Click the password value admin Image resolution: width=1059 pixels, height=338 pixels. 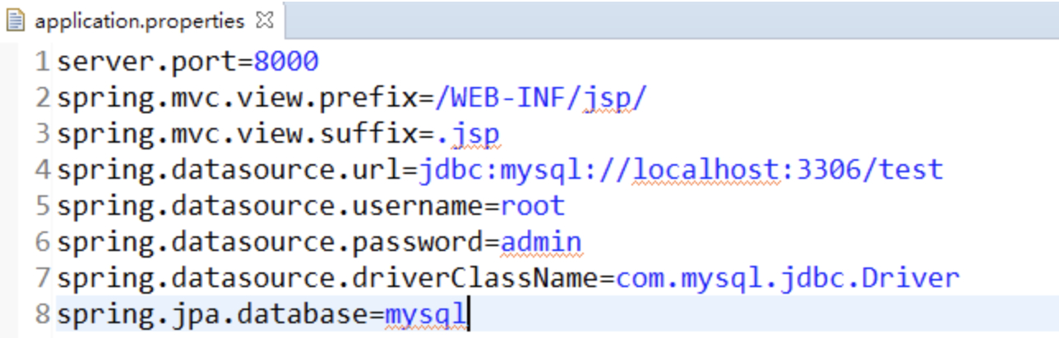click(541, 243)
